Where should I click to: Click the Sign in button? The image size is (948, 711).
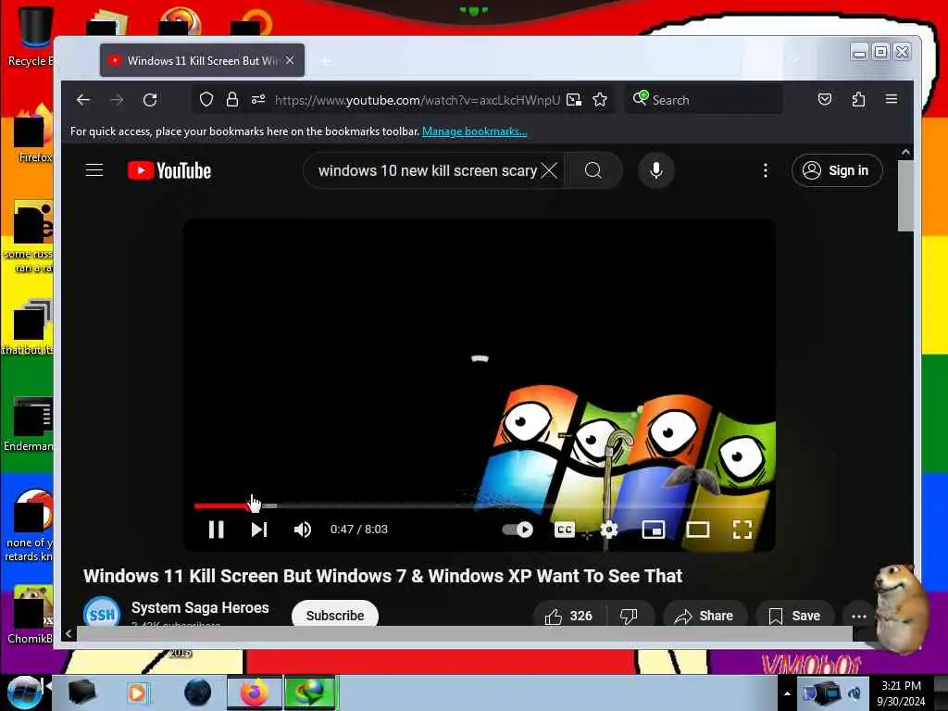[x=837, y=170]
